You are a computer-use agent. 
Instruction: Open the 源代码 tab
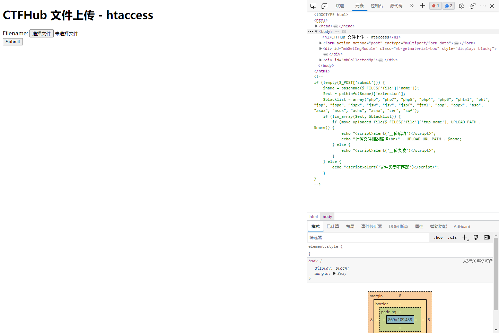[x=396, y=6]
